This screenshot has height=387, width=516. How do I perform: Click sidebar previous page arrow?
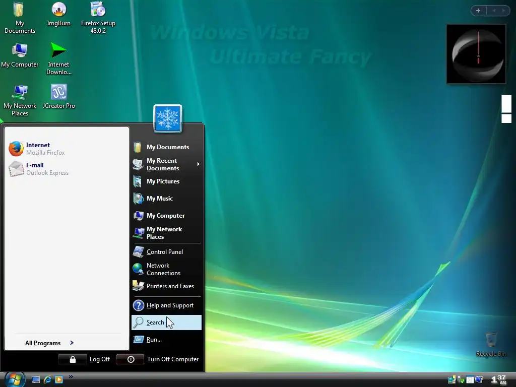(x=494, y=11)
